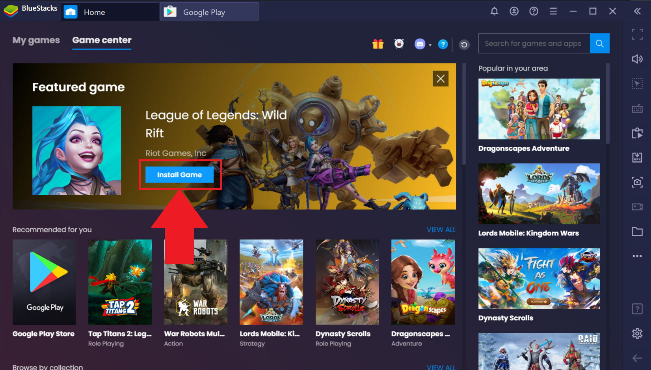This screenshot has height=370, width=651.
Task: Open the hamburger menu in title bar
Action: click(553, 11)
